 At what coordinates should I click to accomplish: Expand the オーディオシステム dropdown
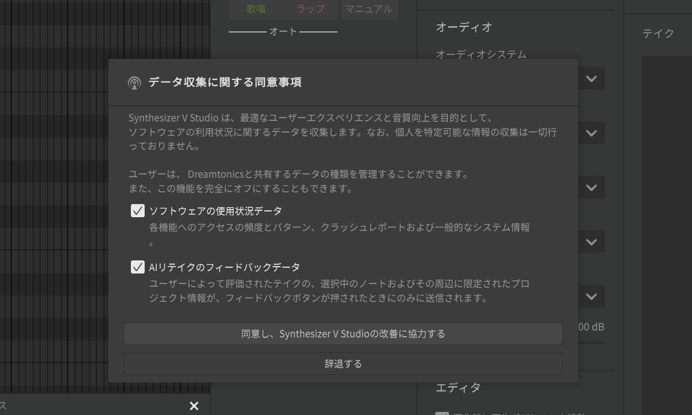pyautogui.click(x=591, y=79)
